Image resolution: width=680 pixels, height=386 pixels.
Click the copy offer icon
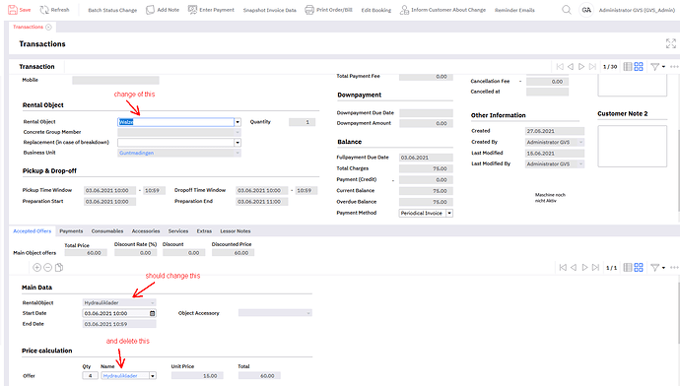point(59,267)
